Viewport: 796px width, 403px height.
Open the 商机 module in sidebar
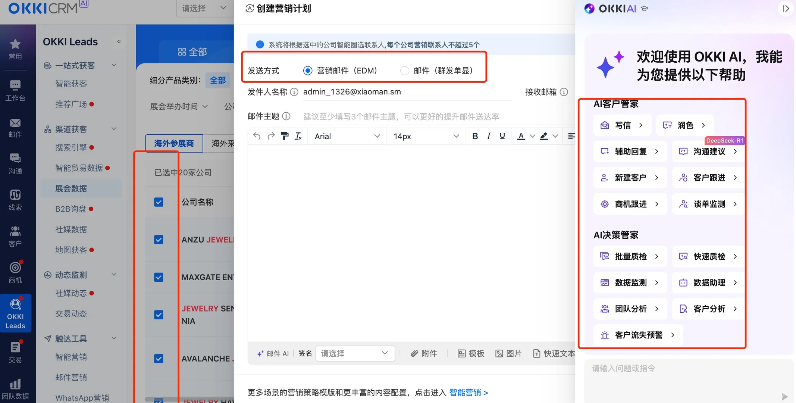pyautogui.click(x=15, y=272)
